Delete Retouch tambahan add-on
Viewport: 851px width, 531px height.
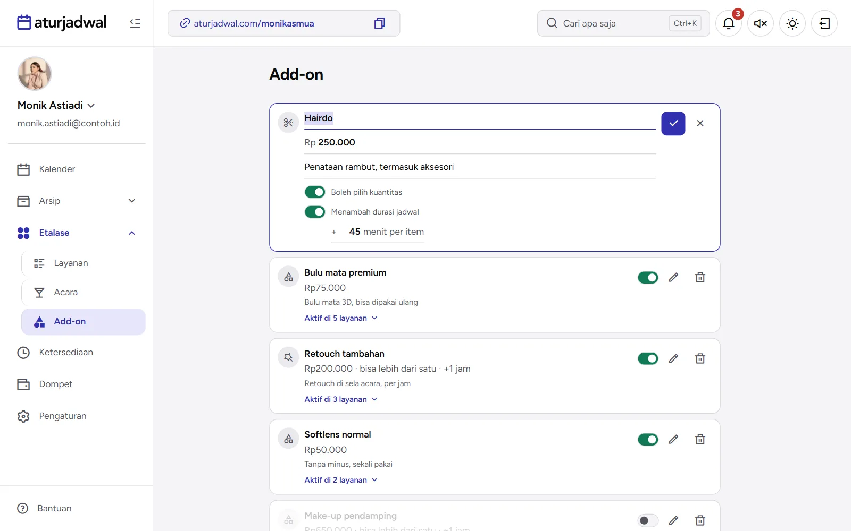[700, 358]
